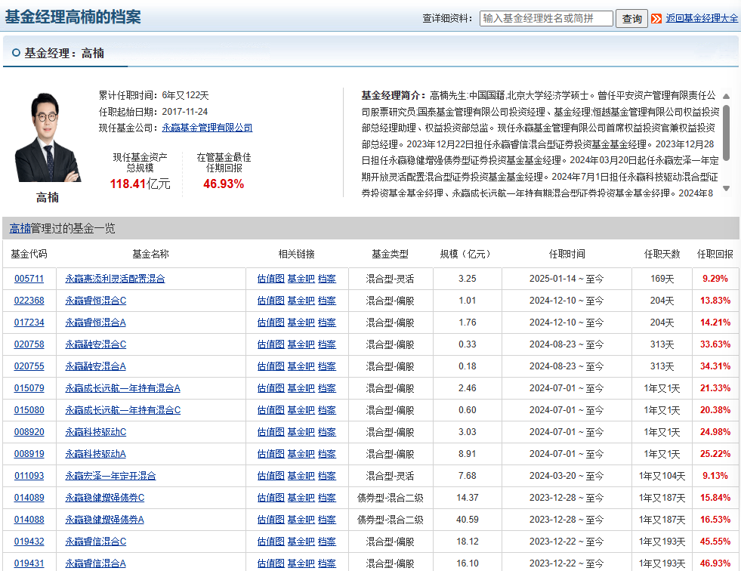Click the fund manager name search field
Viewport: 741px width, 571px height.
pos(546,18)
